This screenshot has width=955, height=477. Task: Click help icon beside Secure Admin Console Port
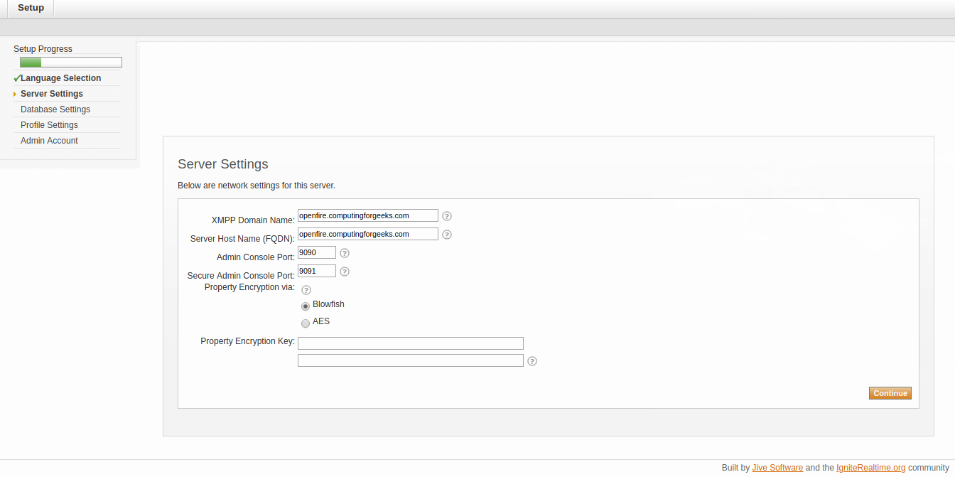345,272
